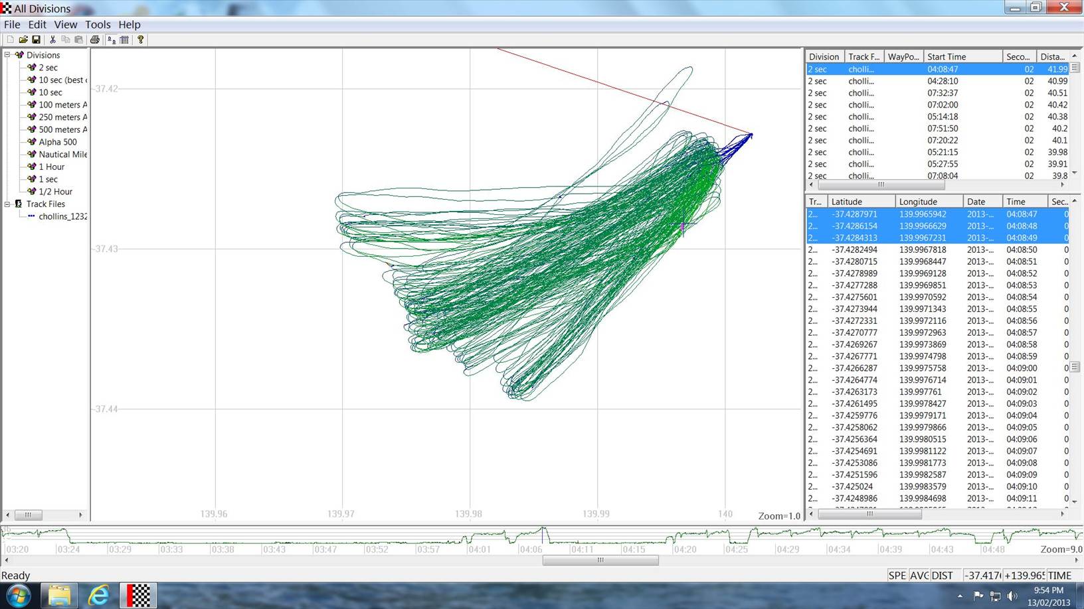This screenshot has width=1084, height=609.
Task: Open the Tools menu
Action: 98,25
